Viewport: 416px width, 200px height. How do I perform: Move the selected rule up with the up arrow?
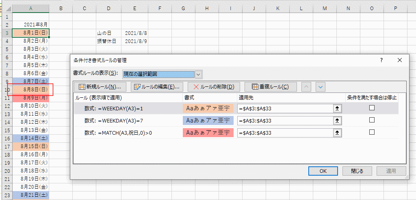[x=306, y=87]
